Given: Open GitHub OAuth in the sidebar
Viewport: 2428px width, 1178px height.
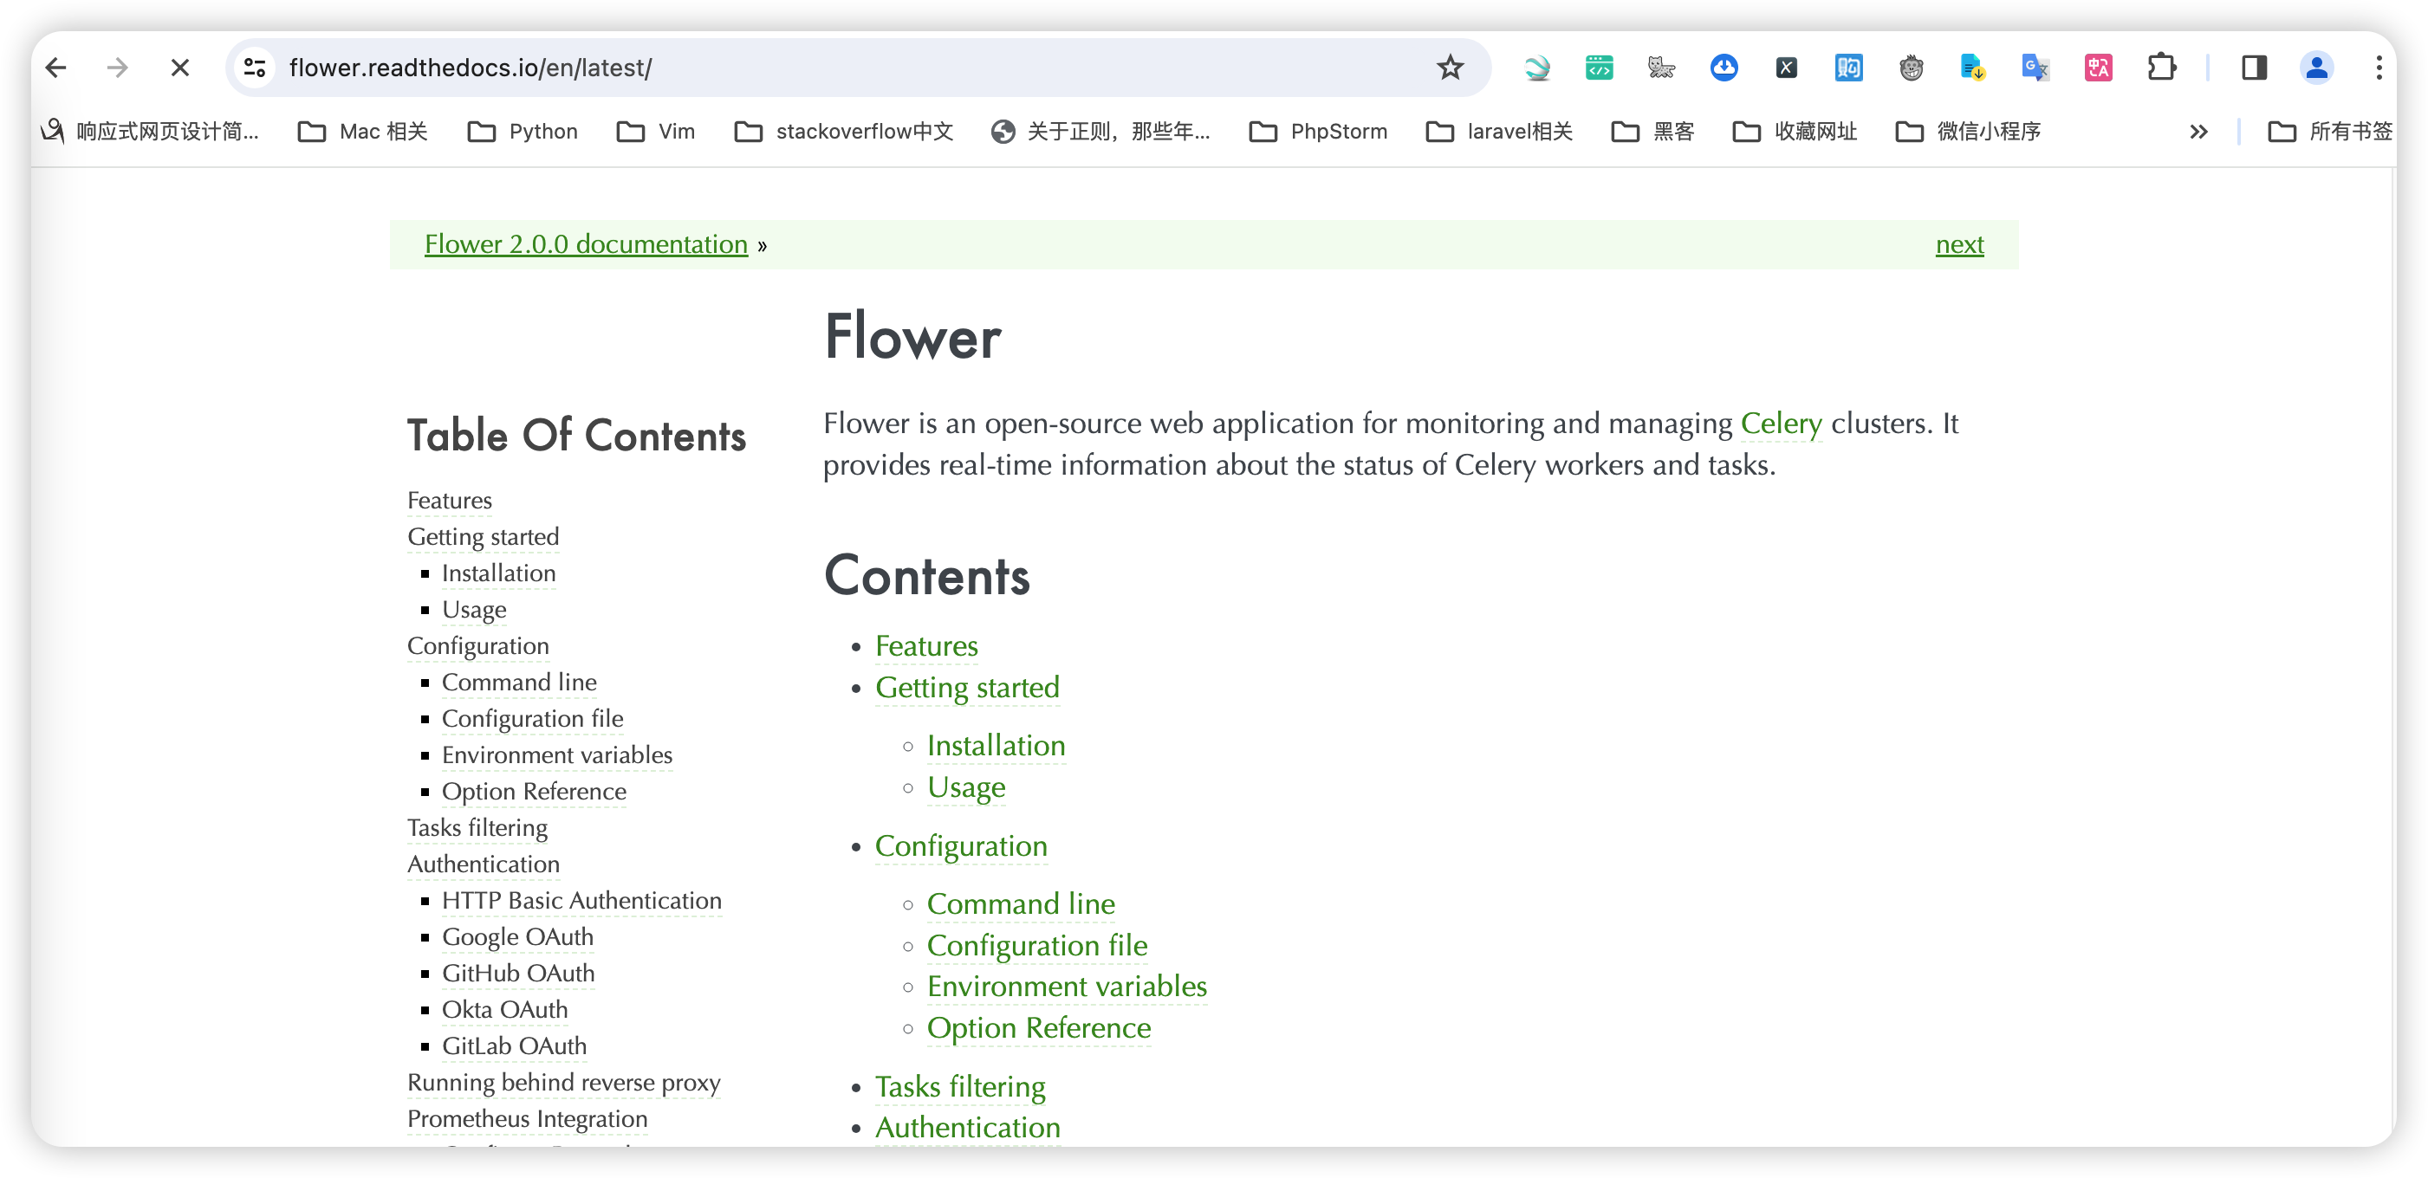Looking at the screenshot, I should tap(518, 974).
